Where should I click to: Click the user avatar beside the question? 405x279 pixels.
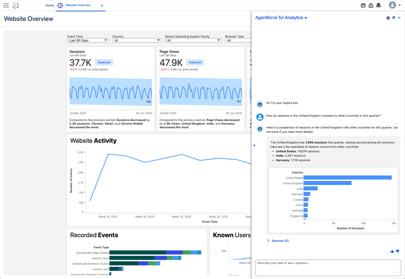(x=260, y=117)
